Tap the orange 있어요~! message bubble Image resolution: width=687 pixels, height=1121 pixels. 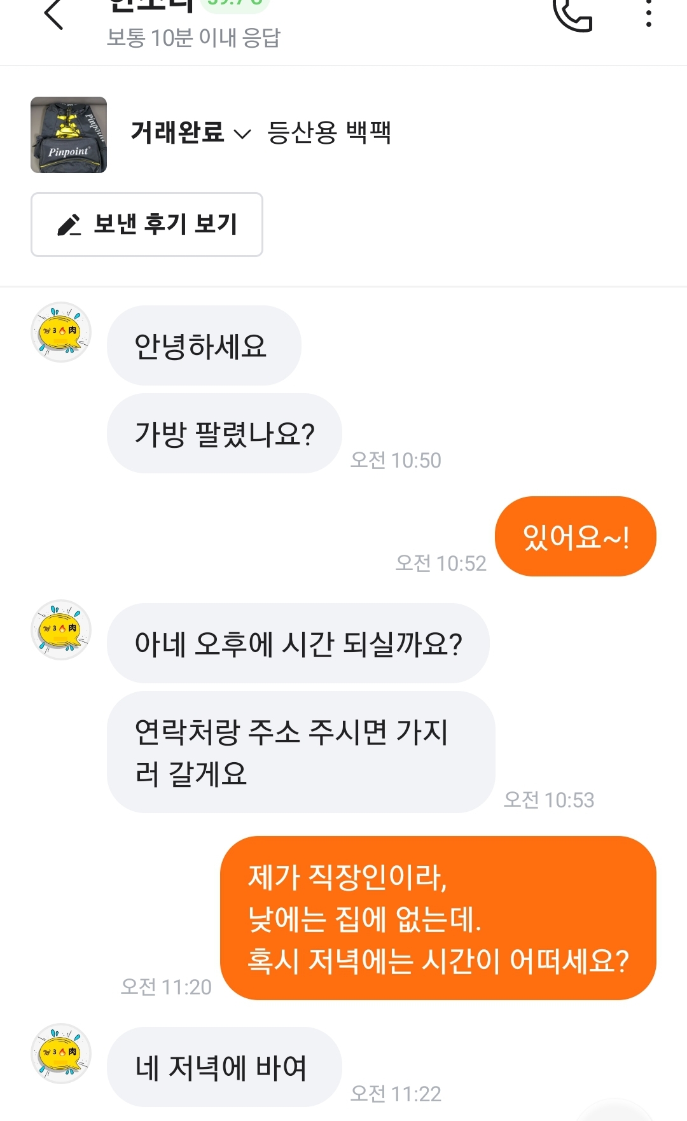(x=575, y=536)
